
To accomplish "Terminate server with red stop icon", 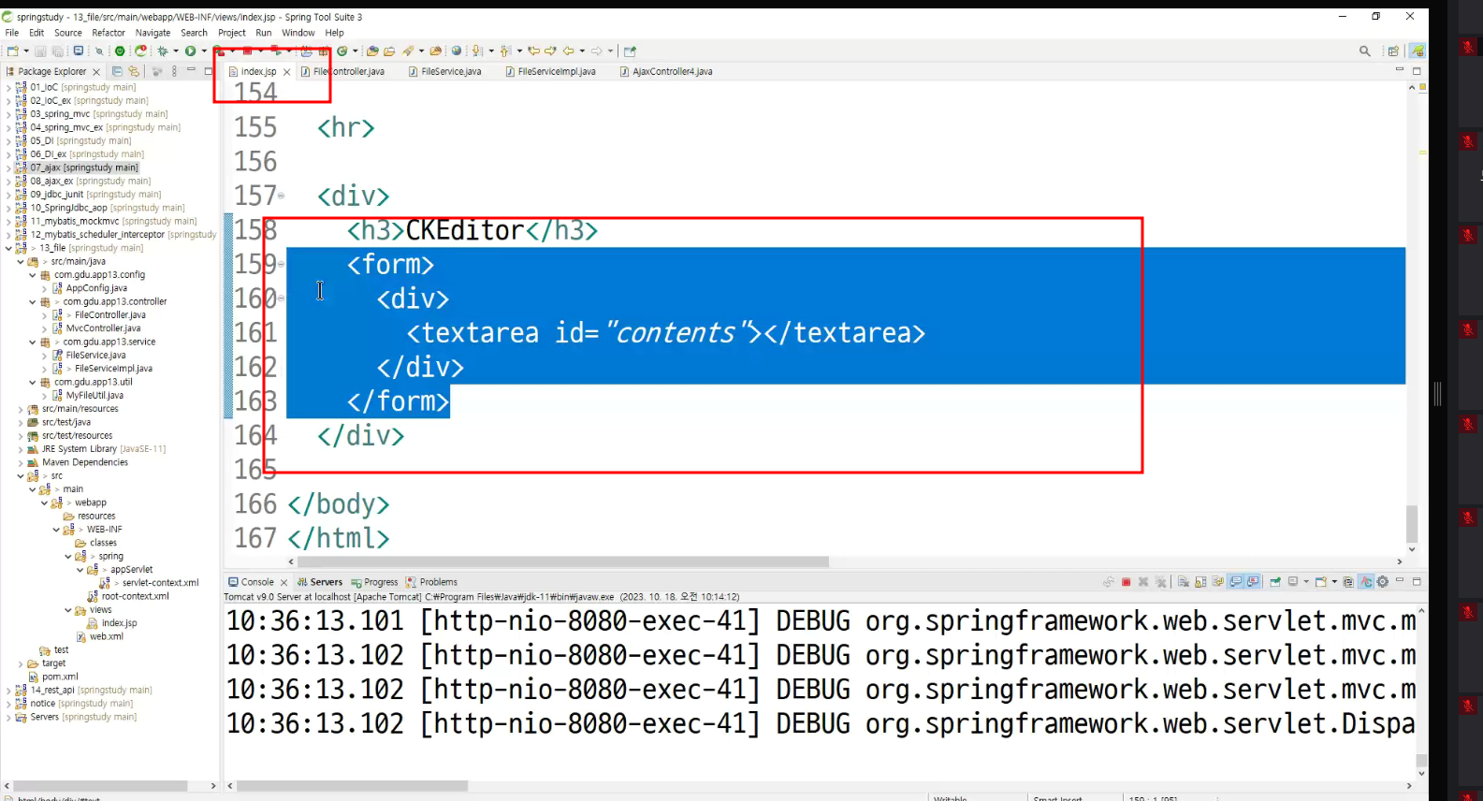I will [x=1127, y=581].
